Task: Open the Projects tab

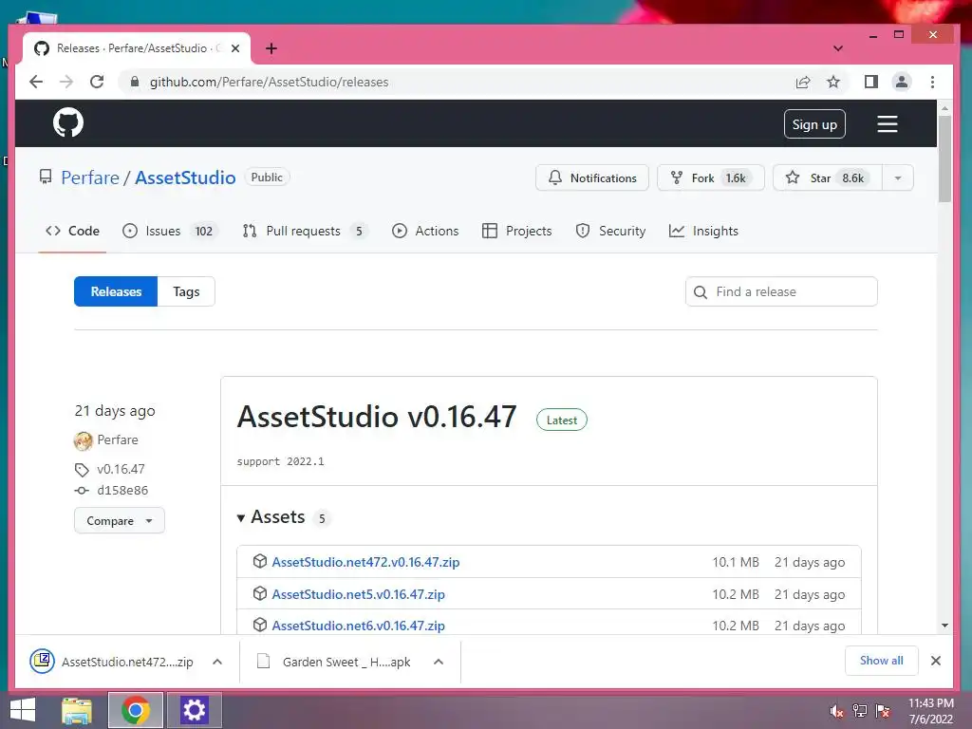Action: pos(517,232)
